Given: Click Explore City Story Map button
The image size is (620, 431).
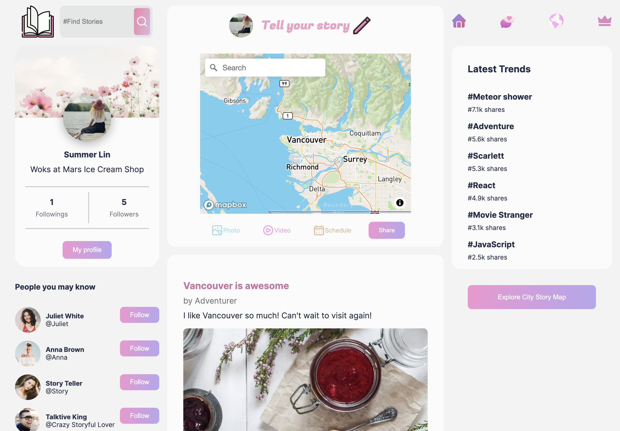Looking at the screenshot, I should click(531, 297).
